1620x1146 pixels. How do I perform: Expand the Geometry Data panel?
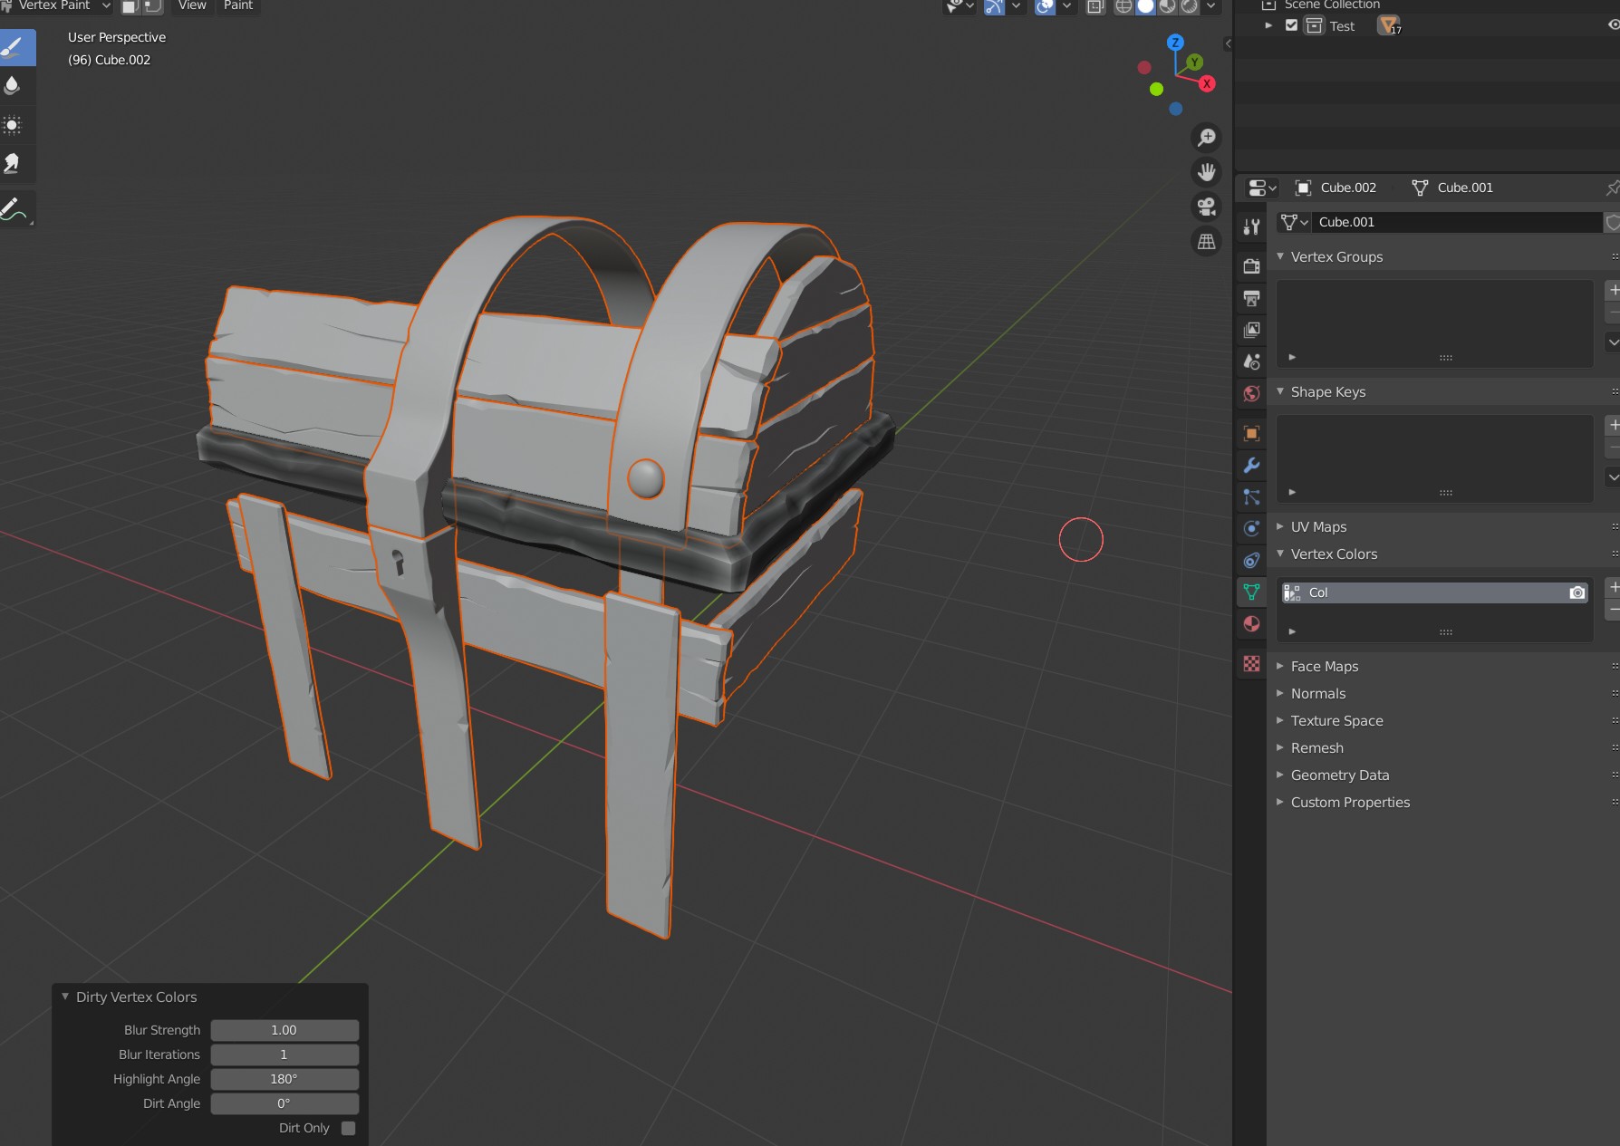[1339, 775]
